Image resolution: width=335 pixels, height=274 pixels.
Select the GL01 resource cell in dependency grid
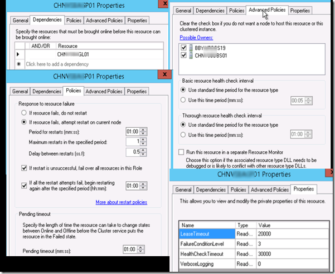[110, 54]
